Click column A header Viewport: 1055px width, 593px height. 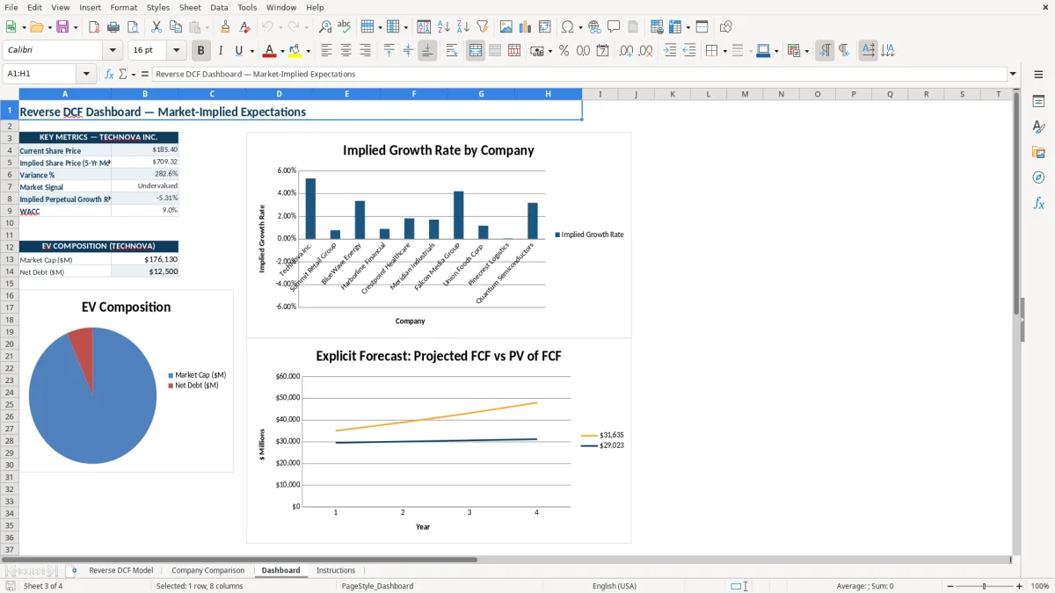pos(65,94)
